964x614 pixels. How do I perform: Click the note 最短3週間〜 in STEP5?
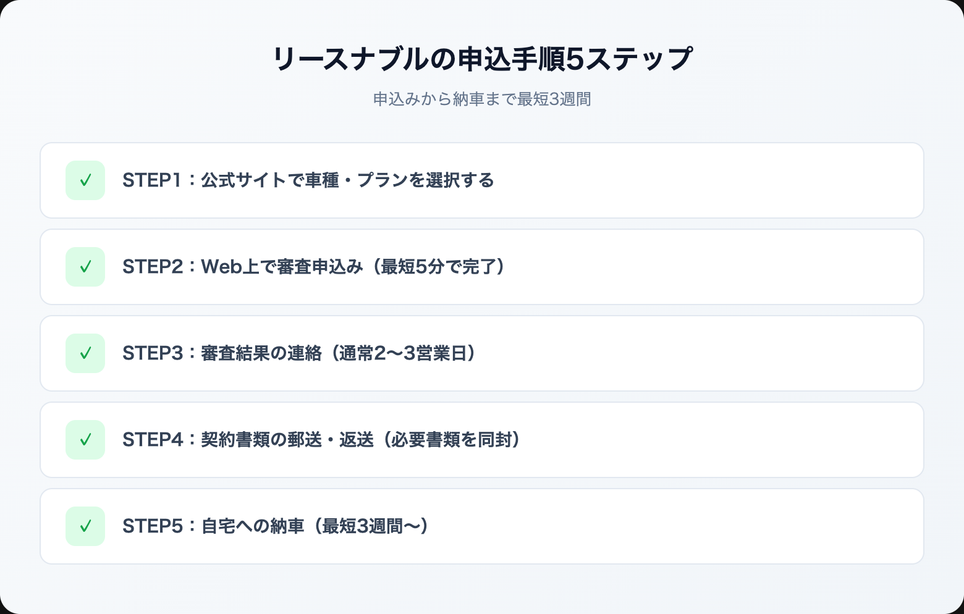(x=371, y=526)
